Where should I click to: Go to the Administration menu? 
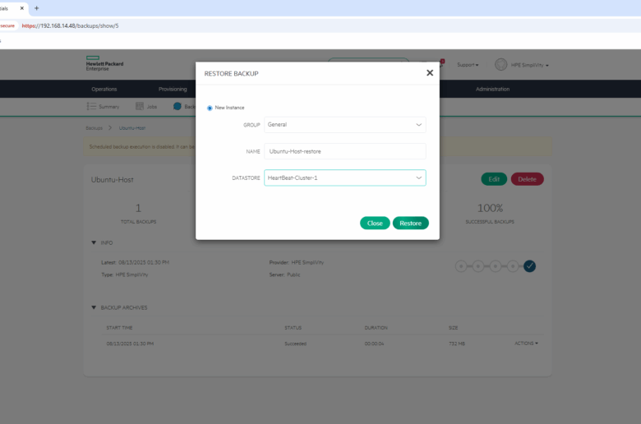tap(492, 89)
